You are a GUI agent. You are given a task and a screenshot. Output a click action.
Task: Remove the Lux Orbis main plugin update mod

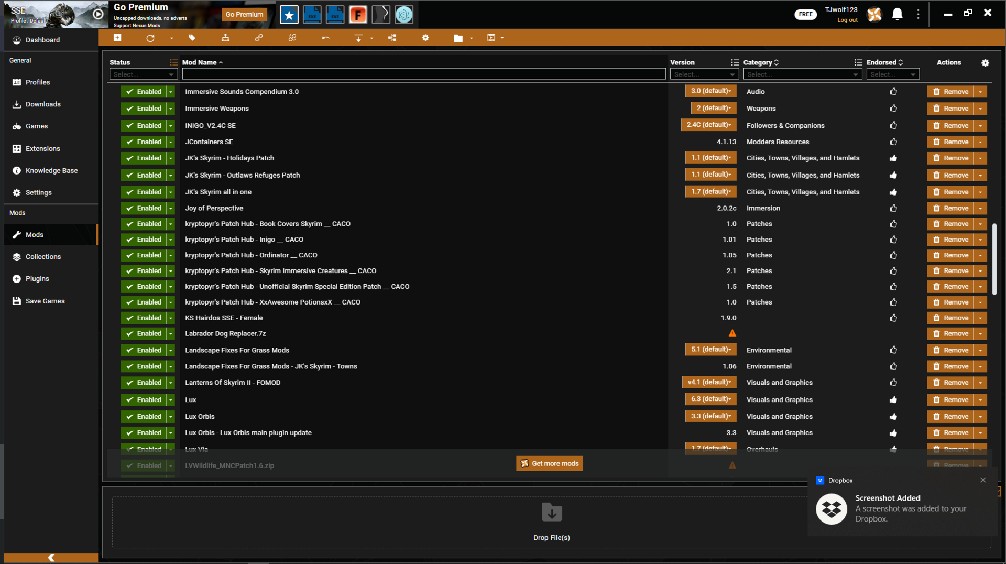click(x=950, y=433)
